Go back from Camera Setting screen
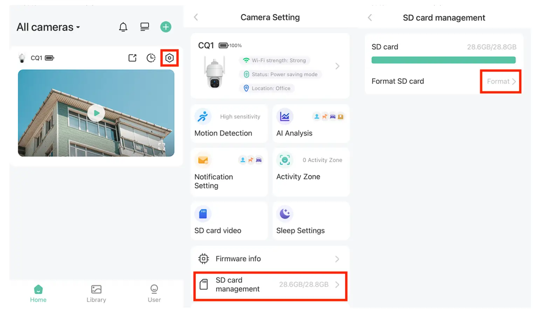Image resolution: width=539 pixels, height=322 pixels. [x=196, y=17]
